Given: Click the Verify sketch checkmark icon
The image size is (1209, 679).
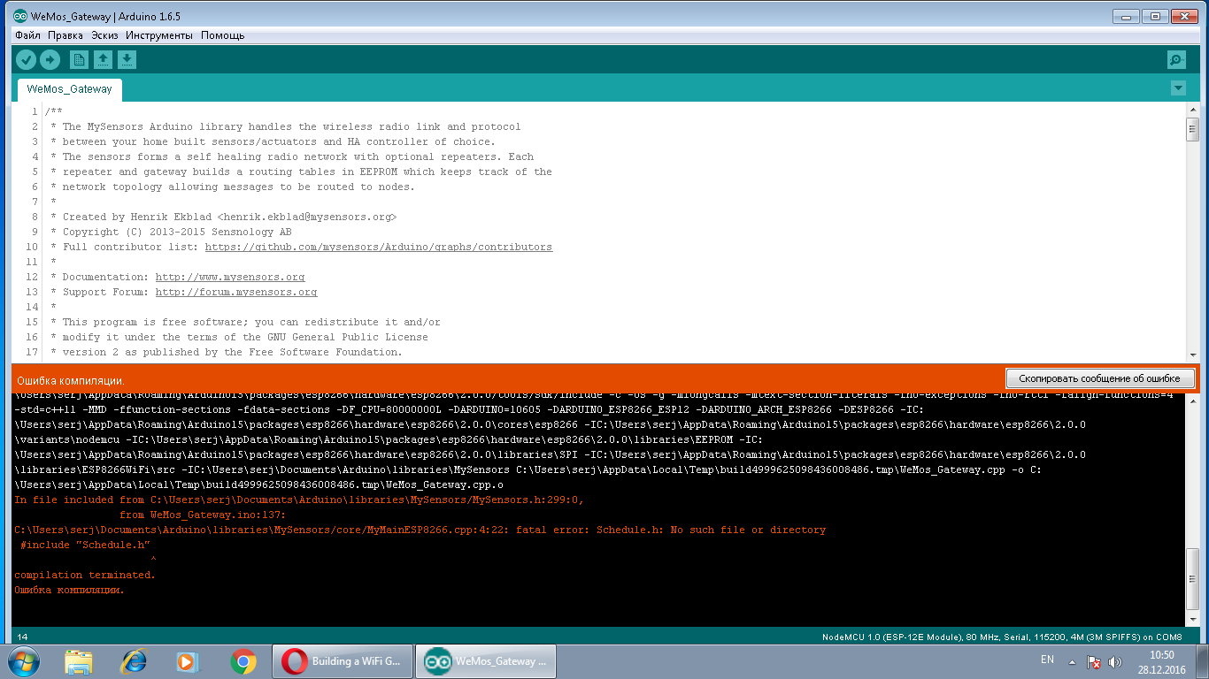Looking at the screenshot, I should pyautogui.click(x=27, y=60).
